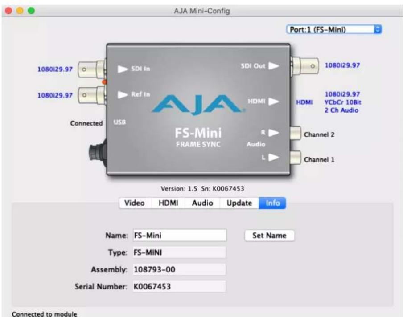Image resolution: width=403 pixels, height=317 pixels.
Task: Click the Set Name button
Action: [x=269, y=236]
